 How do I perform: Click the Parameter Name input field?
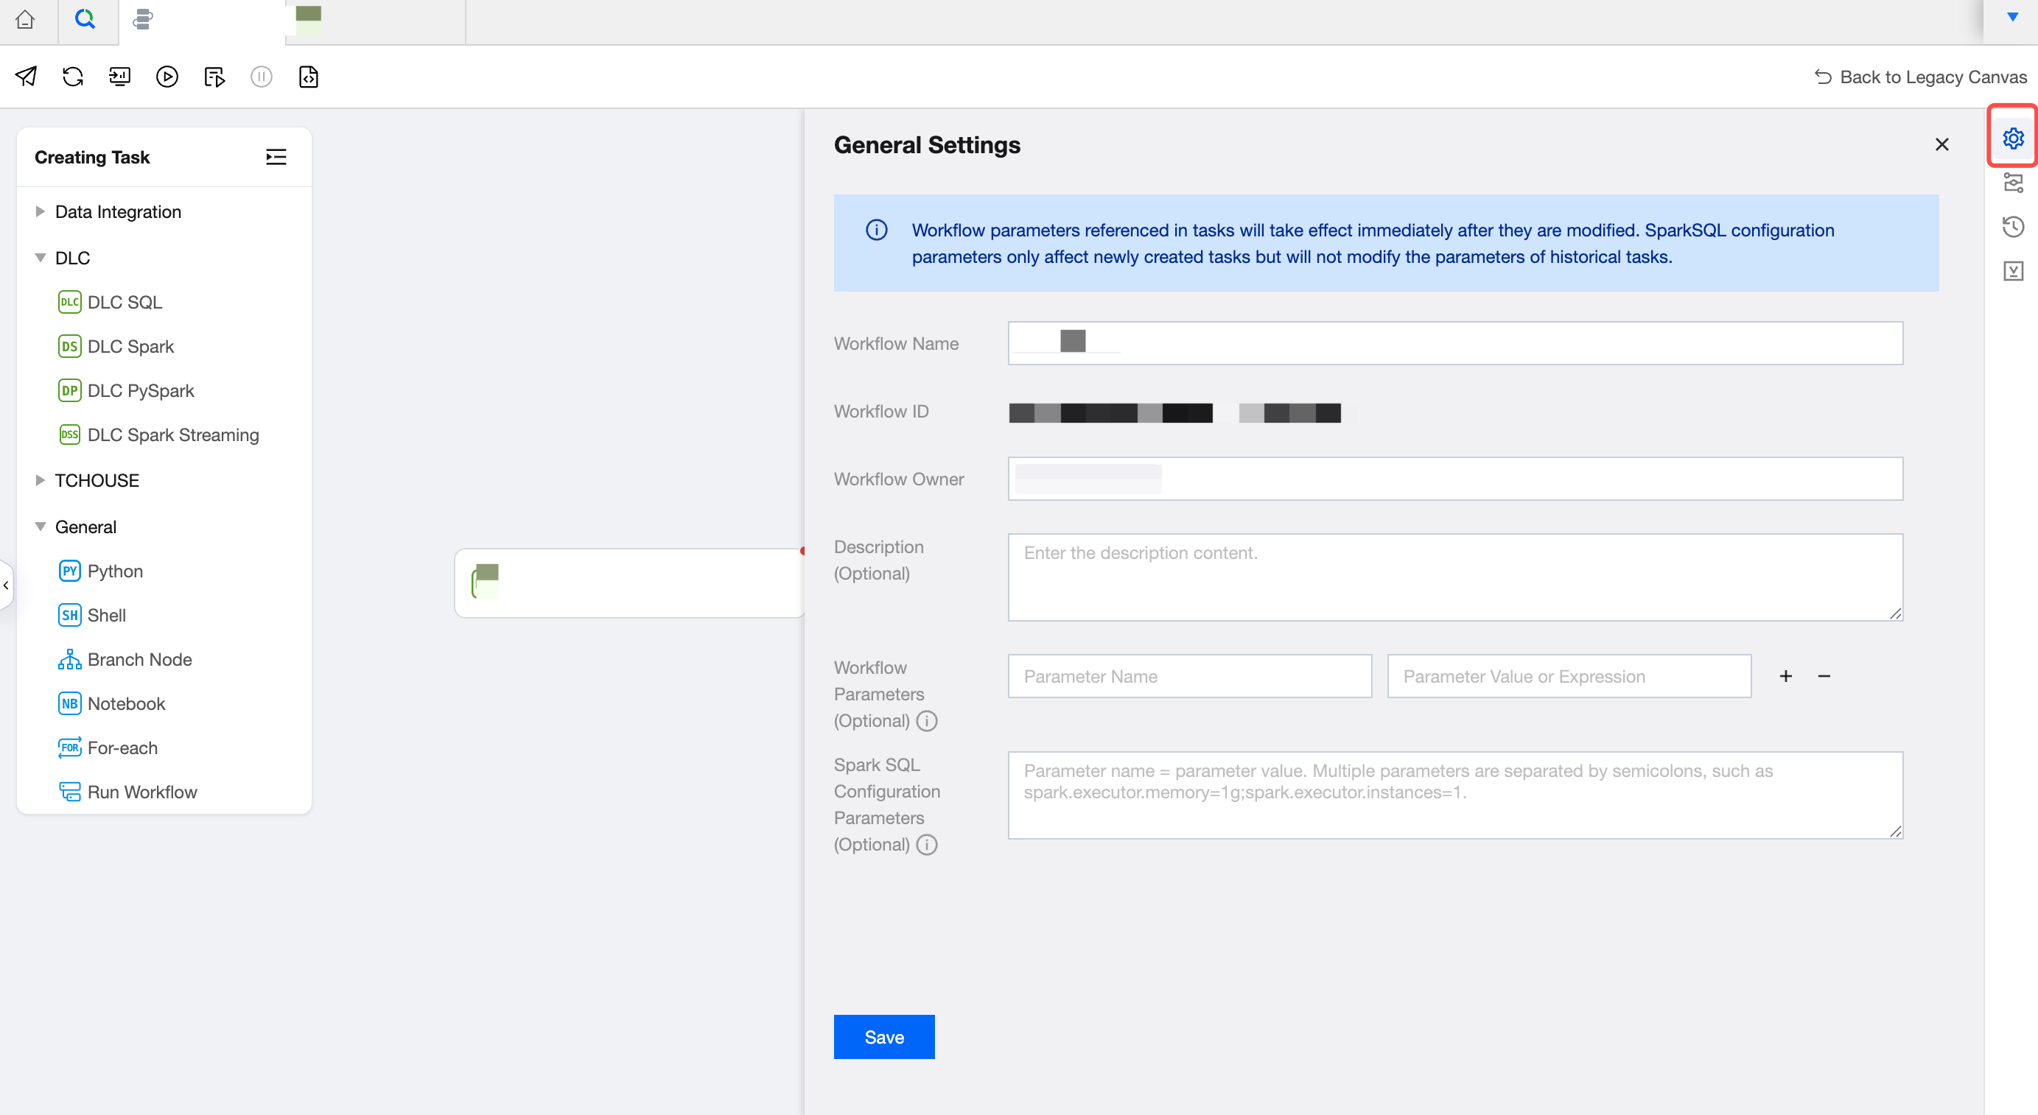[1189, 676]
